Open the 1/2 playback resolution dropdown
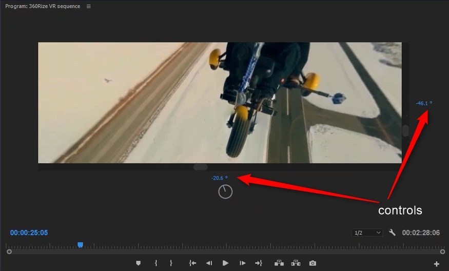This screenshot has height=271, width=449. 367,233
